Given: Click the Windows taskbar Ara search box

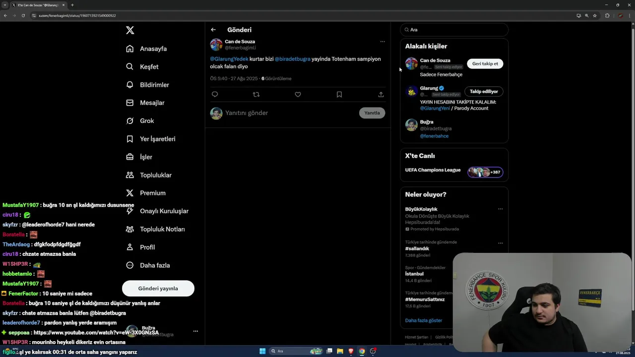Looking at the screenshot, I should [296, 351].
